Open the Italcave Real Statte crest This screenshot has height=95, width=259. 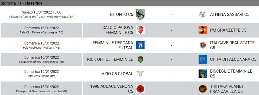pyautogui.click(x=203, y=45)
